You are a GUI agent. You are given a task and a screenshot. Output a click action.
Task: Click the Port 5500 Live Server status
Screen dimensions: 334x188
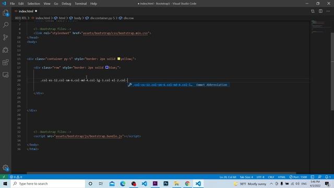point(298,177)
